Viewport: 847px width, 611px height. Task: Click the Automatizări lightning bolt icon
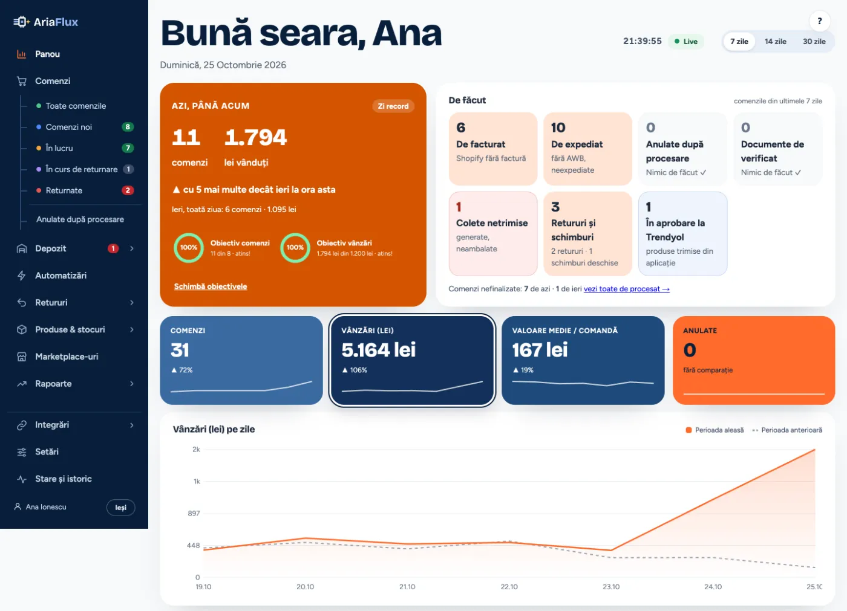[22, 276]
